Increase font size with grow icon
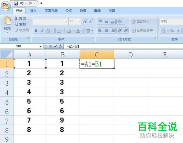183x143 pixels. coord(85,22)
